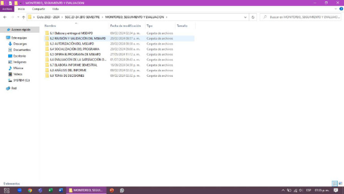Click the forward navigation arrow

[x=12, y=17]
